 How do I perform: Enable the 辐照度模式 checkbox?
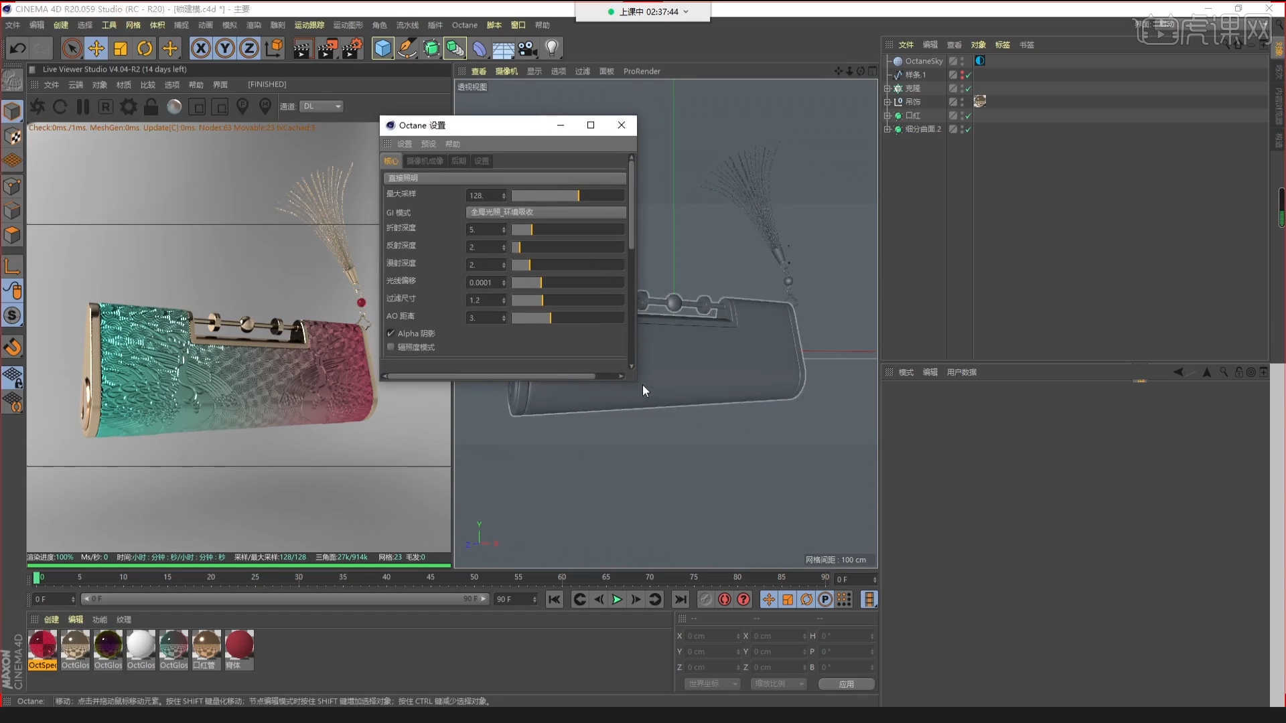click(x=390, y=347)
